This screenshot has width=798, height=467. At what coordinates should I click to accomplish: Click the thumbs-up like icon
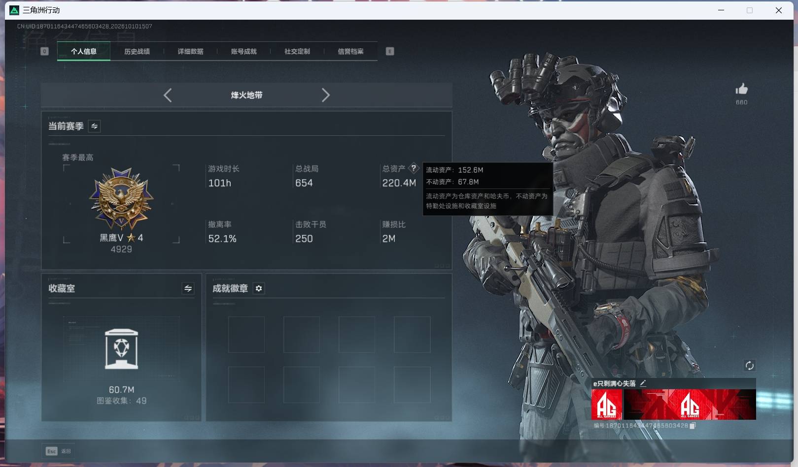[x=741, y=89]
